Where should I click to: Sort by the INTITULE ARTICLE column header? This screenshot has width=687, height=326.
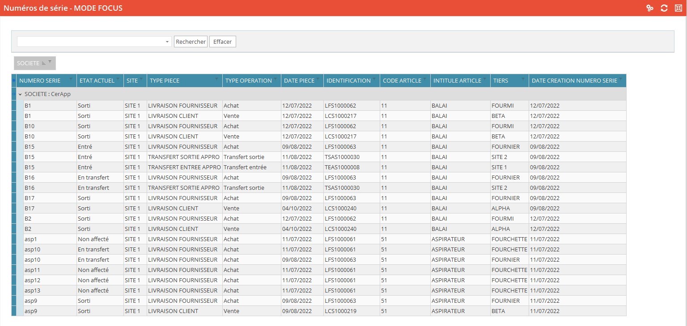point(456,81)
